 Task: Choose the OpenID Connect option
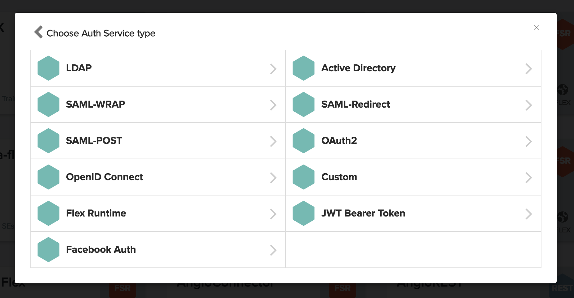pos(104,177)
